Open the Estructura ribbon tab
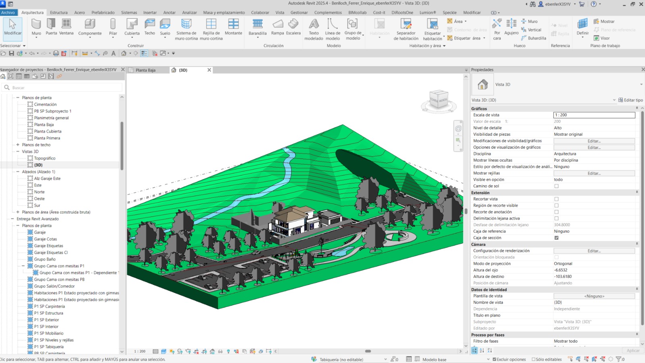This screenshot has height=363, width=645. pos(59,12)
